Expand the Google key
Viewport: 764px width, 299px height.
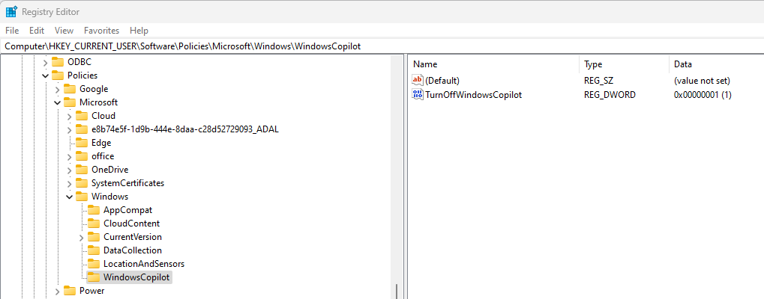58,89
